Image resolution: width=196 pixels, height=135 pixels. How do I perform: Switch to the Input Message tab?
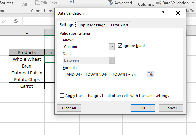coord(92,25)
